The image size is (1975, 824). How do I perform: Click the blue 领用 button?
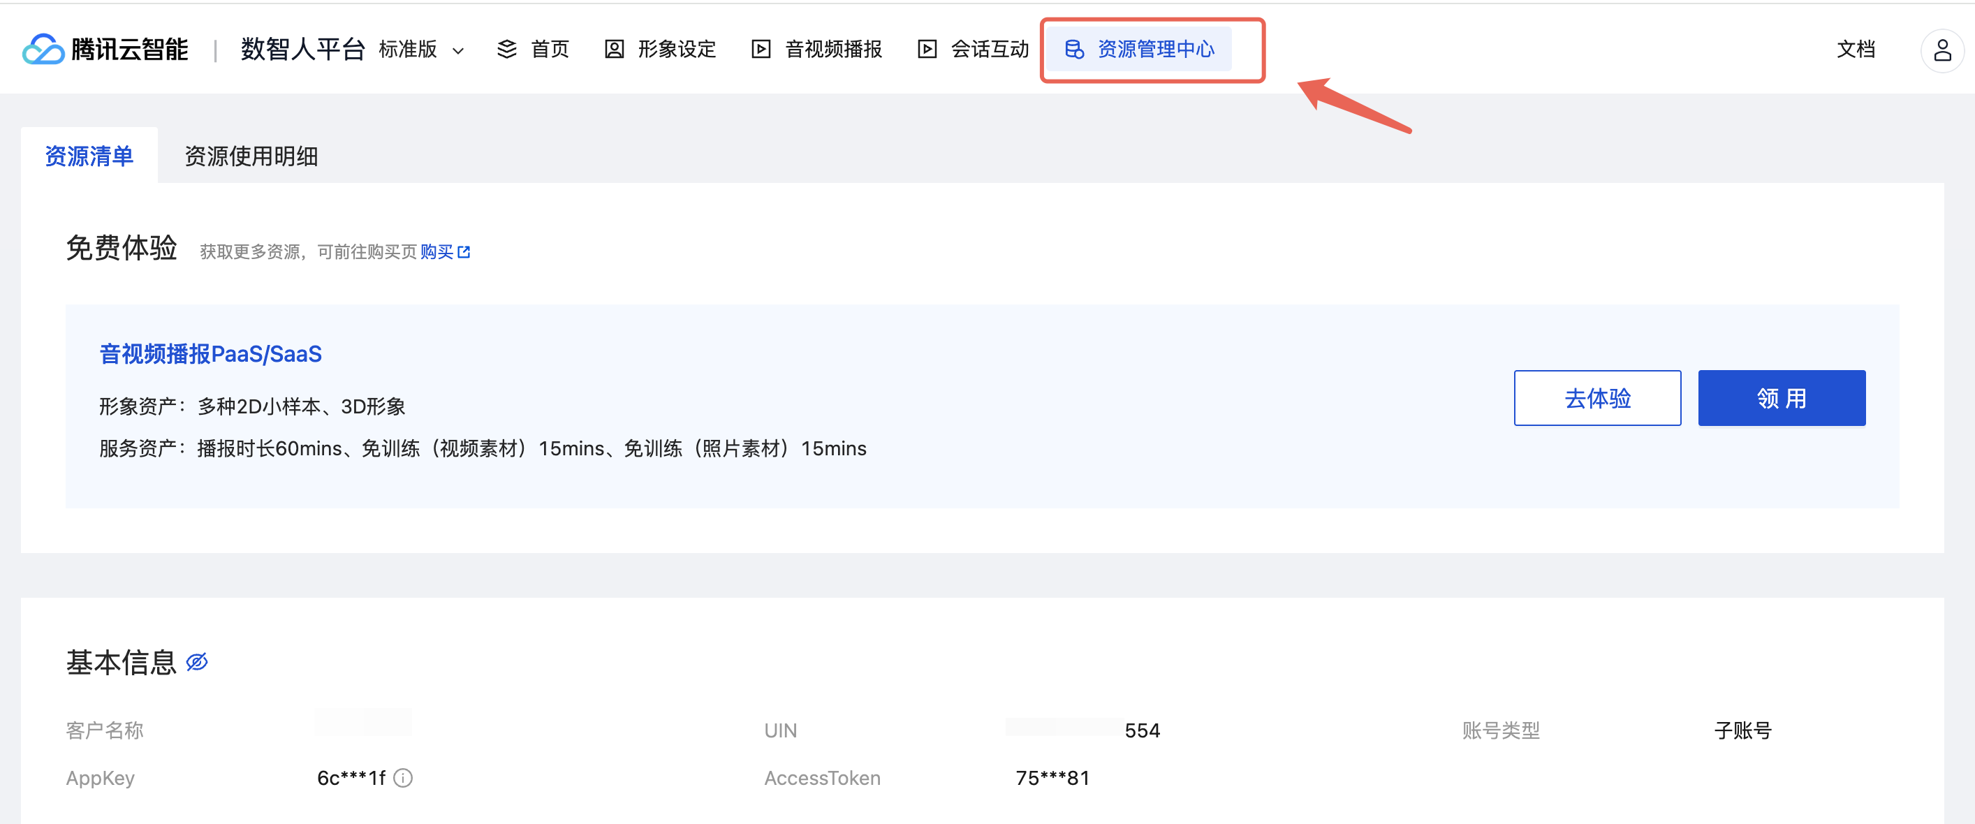click(x=1781, y=398)
